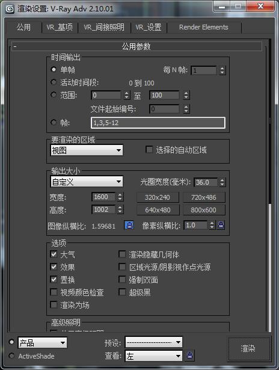This screenshot has width=279, height=370.
Task: Open the 视图 render region dropdown
Action: (87, 150)
